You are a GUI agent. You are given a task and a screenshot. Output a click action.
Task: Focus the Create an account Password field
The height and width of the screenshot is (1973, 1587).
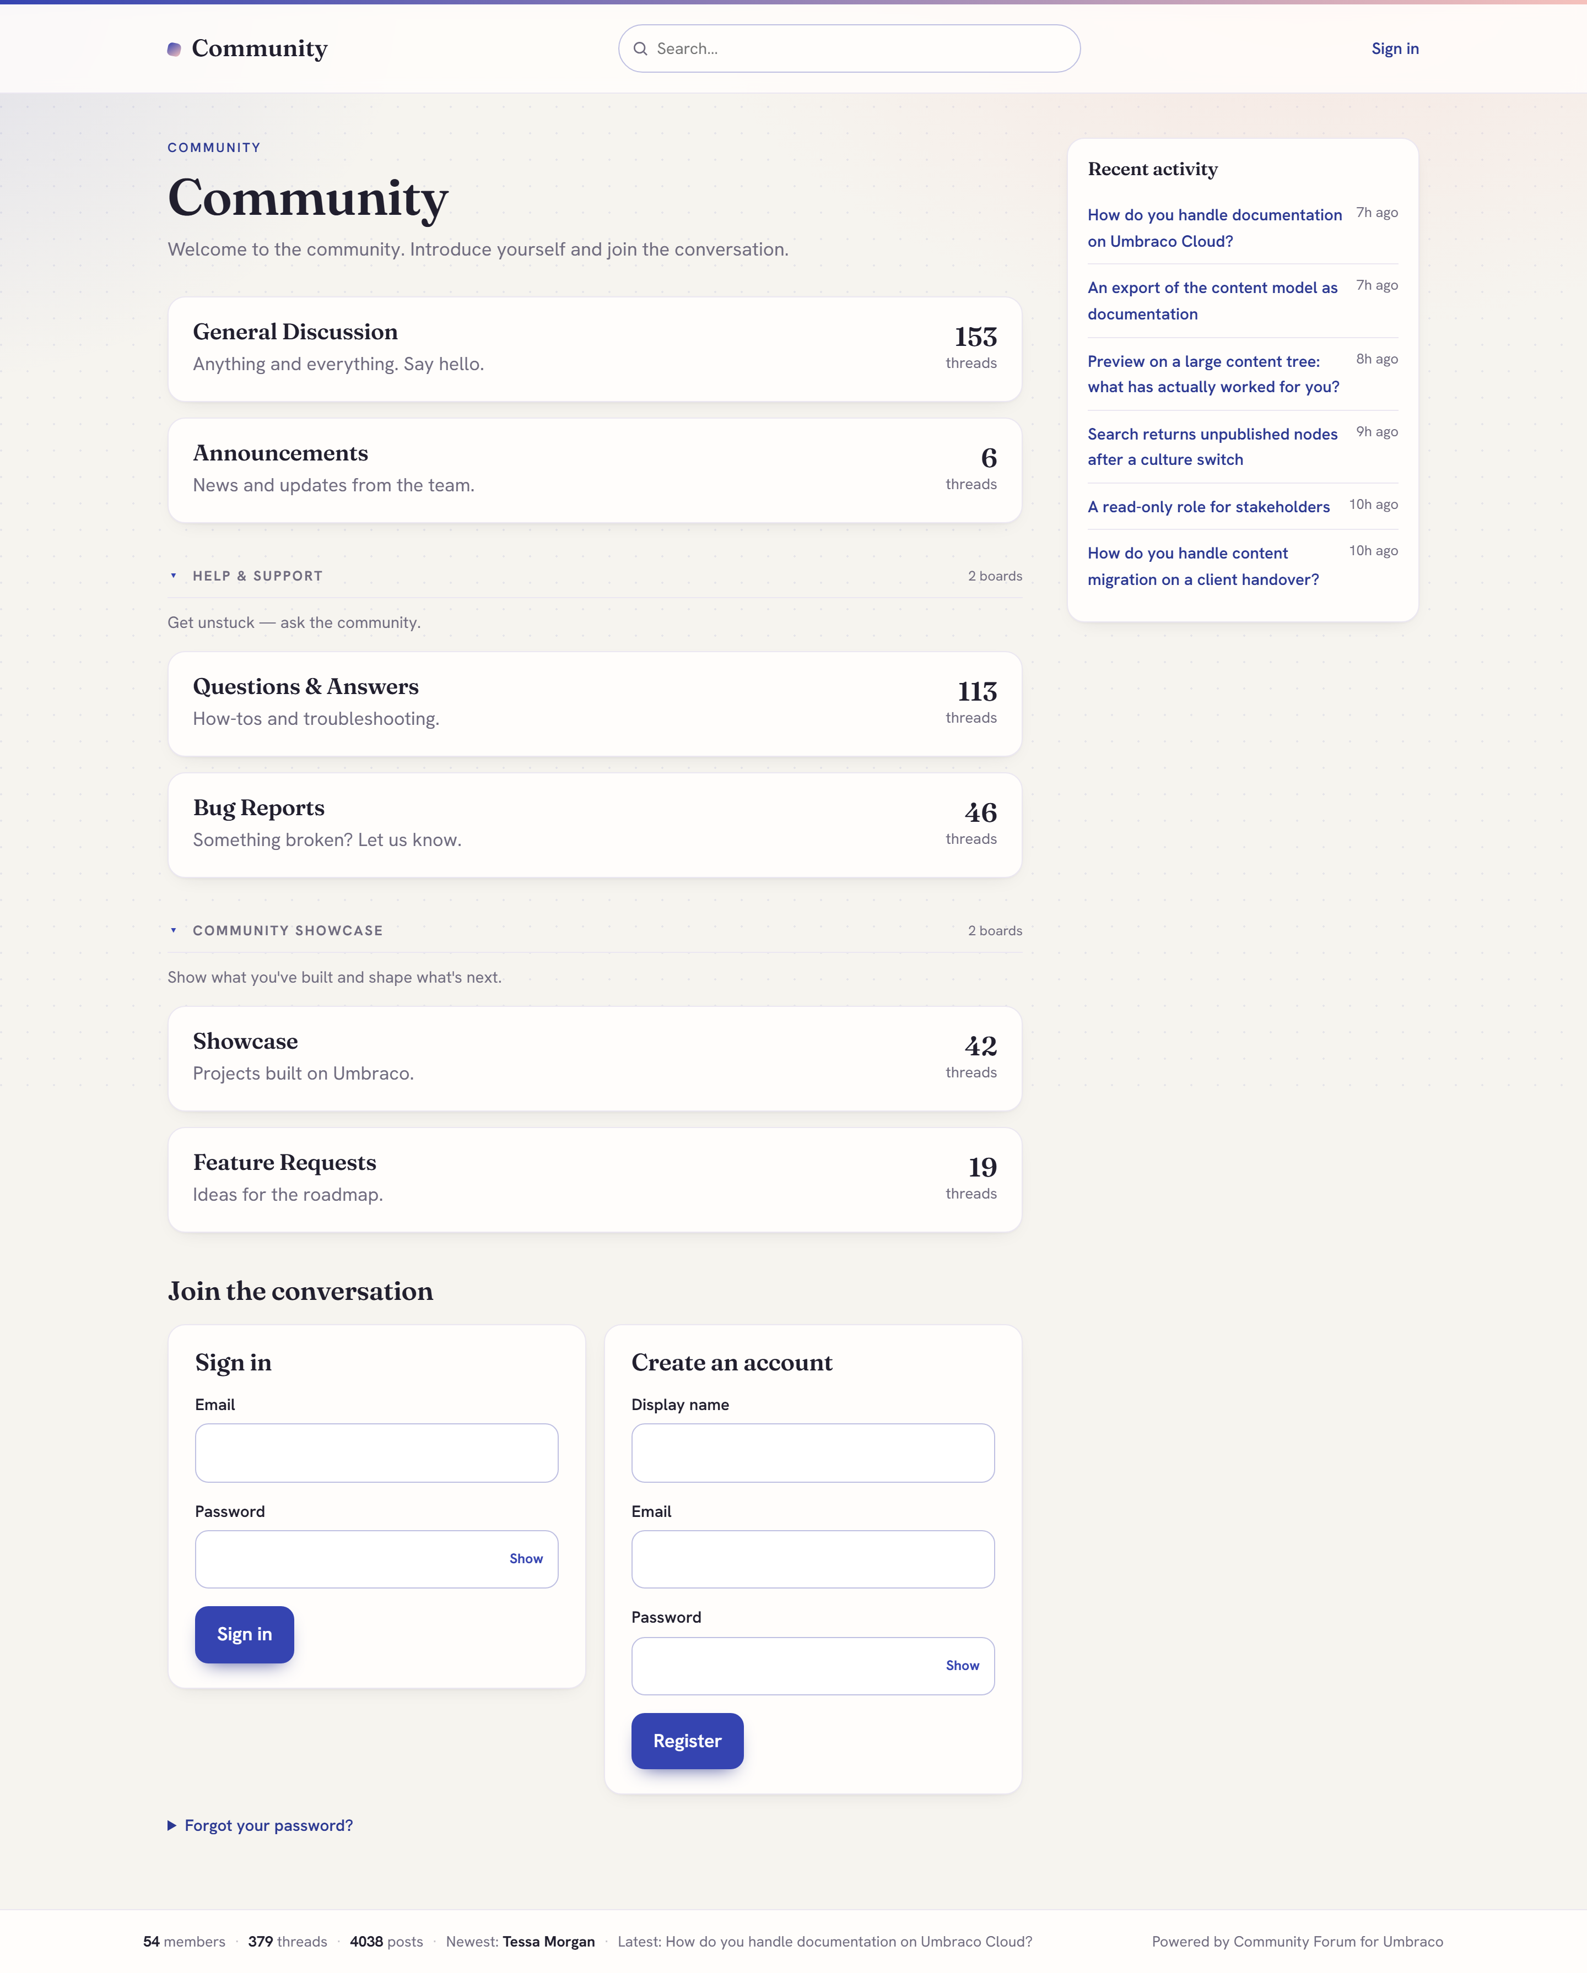coord(812,1666)
